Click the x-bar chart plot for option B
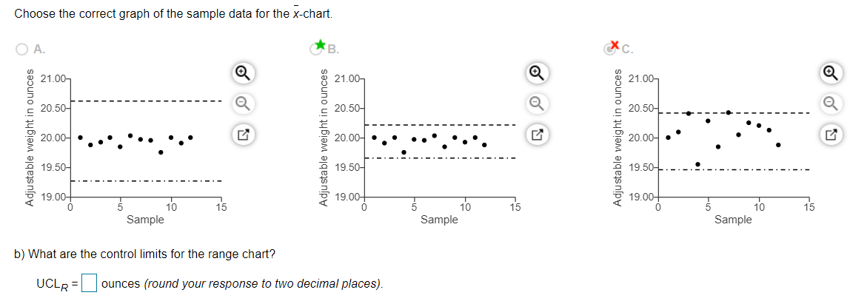 [x=440, y=138]
